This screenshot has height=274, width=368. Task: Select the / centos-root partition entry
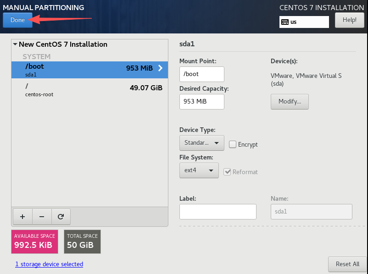(89, 90)
